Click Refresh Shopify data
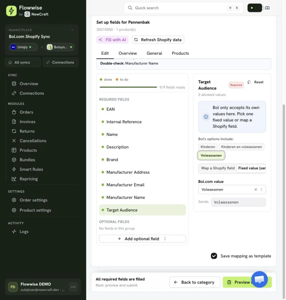286x300 pixels. click(x=158, y=40)
